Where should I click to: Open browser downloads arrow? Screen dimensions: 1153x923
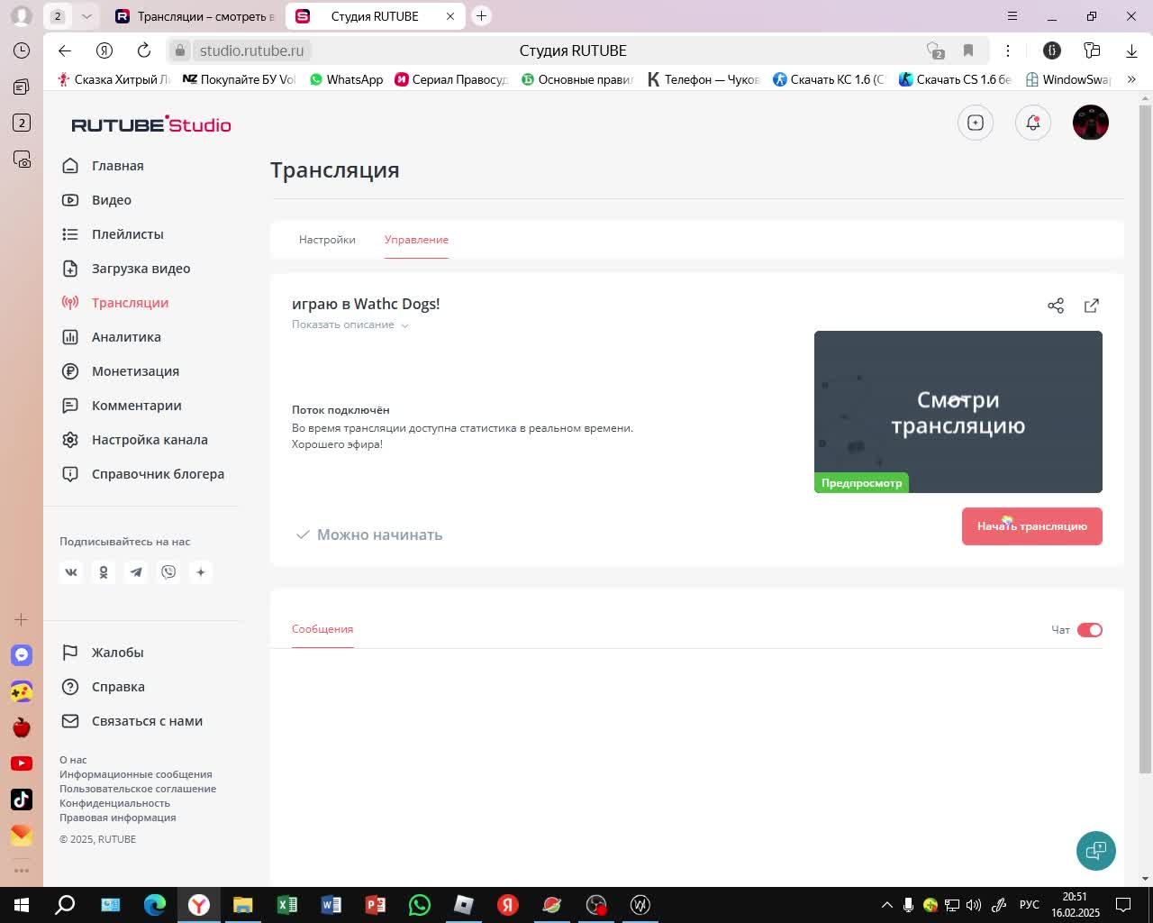click(x=1132, y=50)
